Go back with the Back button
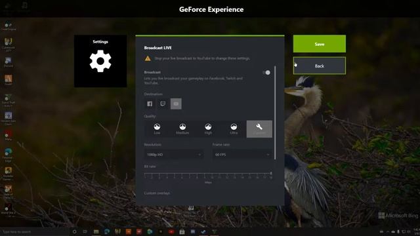Screen dimensions: 420x236 click(x=320, y=66)
